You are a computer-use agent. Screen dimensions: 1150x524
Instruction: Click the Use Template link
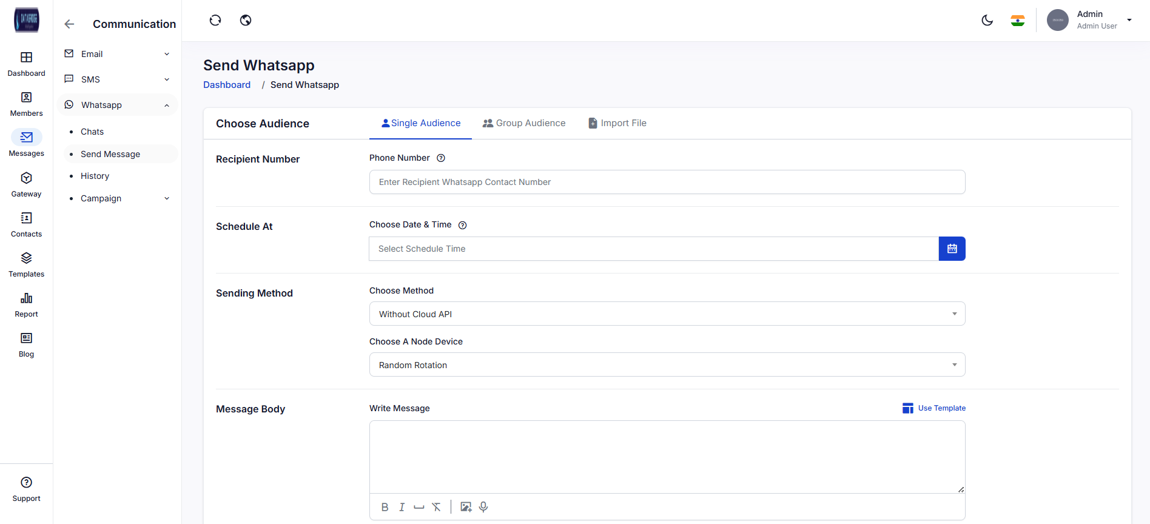click(x=934, y=408)
